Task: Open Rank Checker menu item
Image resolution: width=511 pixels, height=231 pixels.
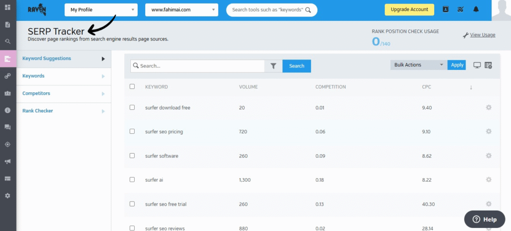Action: (x=37, y=111)
